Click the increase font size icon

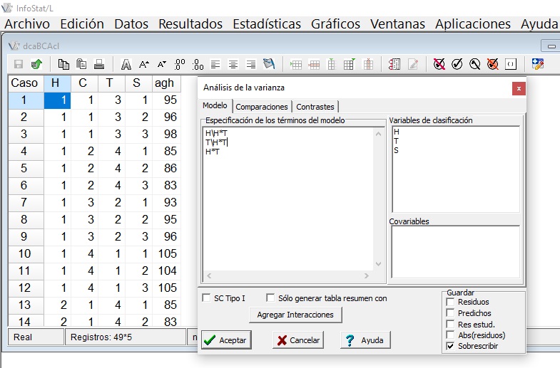tap(144, 64)
